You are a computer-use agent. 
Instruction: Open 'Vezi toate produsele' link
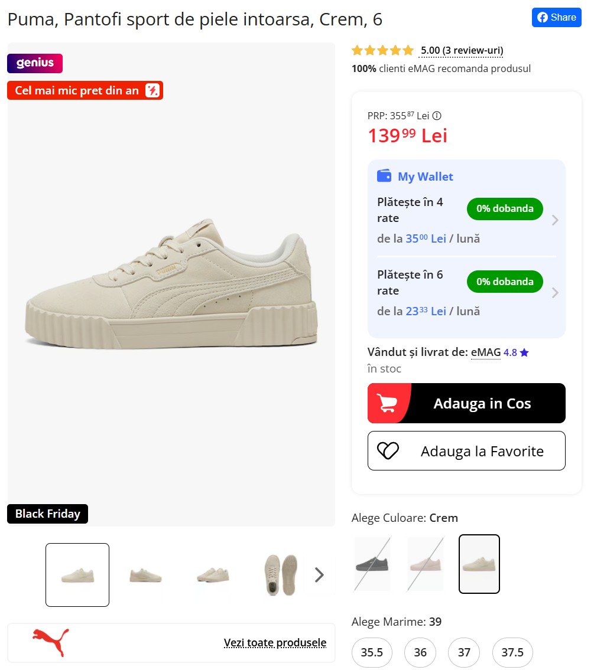pyautogui.click(x=275, y=643)
